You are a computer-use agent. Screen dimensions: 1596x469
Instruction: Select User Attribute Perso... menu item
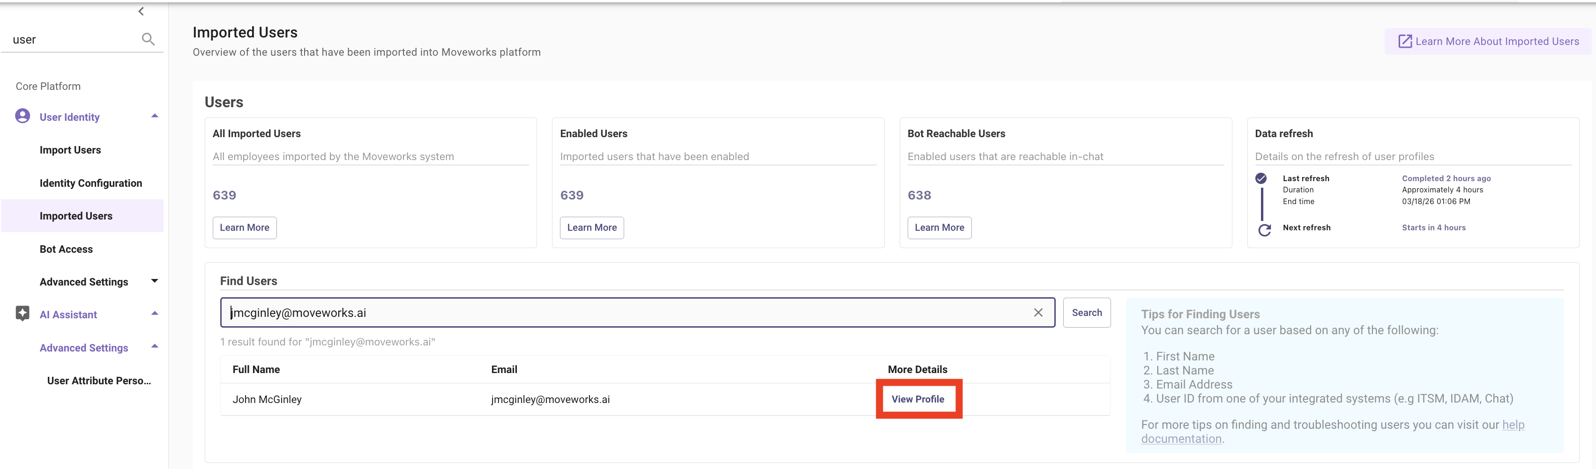98,381
